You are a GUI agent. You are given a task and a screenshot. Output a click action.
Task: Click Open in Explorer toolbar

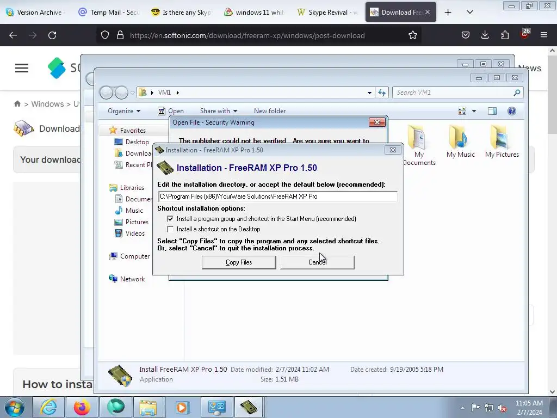point(171,111)
